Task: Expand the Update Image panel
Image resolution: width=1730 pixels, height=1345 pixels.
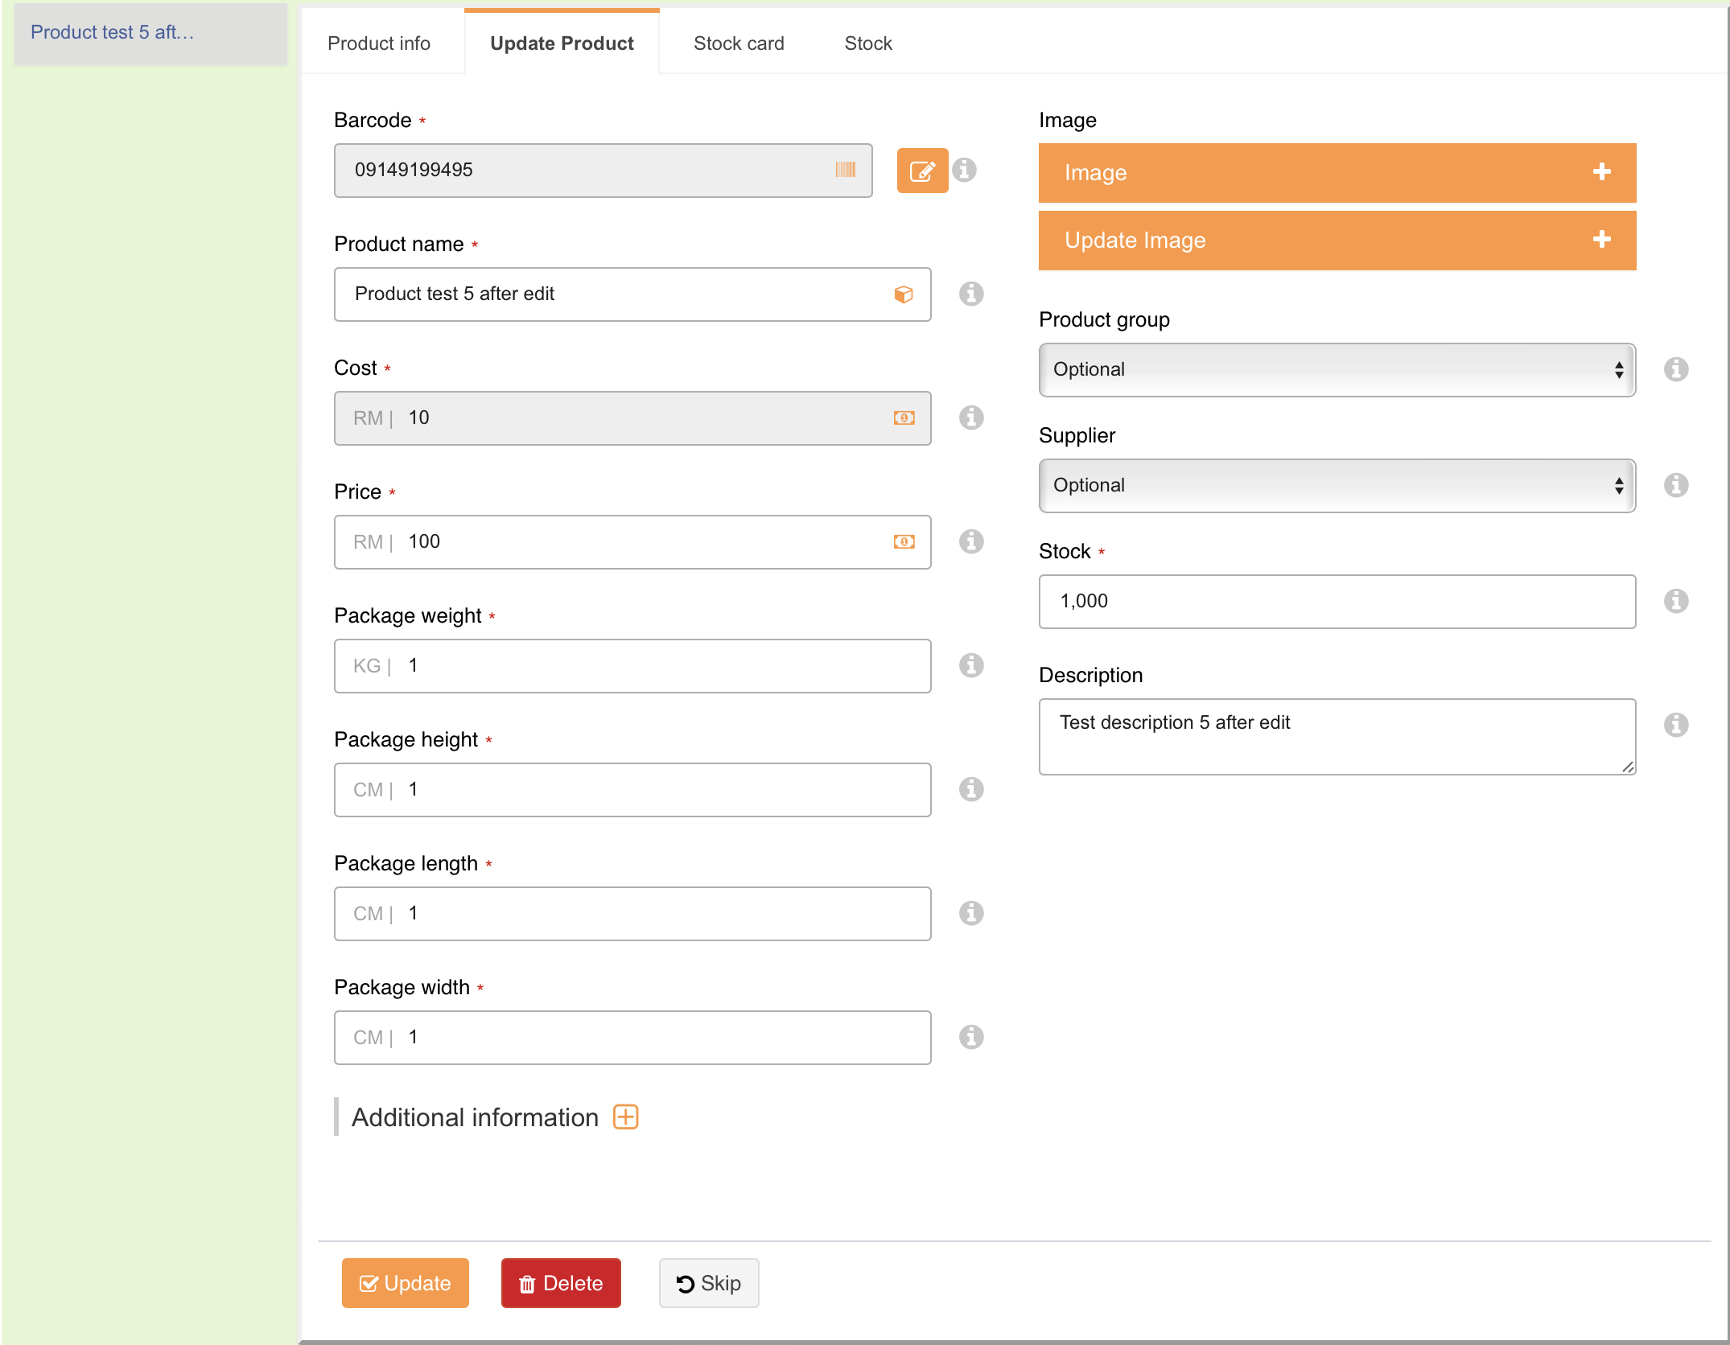Action: click(1337, 241)
